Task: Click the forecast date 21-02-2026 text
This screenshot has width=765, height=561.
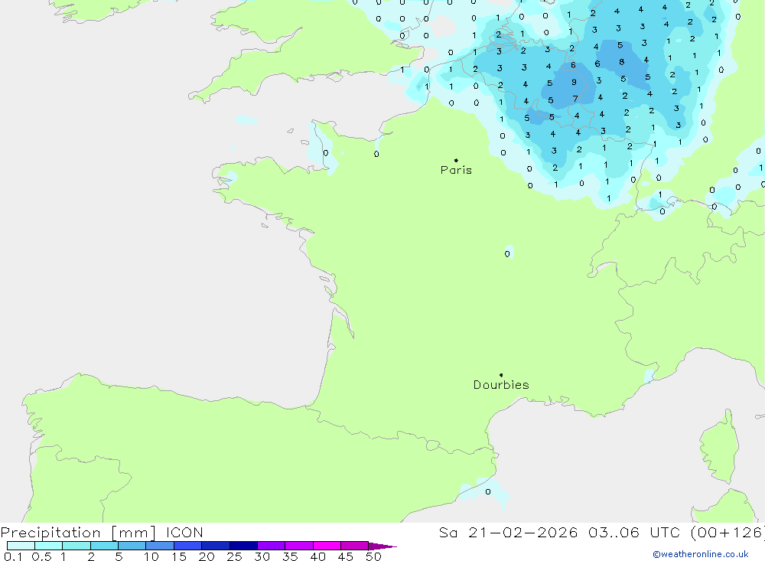Action: coord(523,532)
